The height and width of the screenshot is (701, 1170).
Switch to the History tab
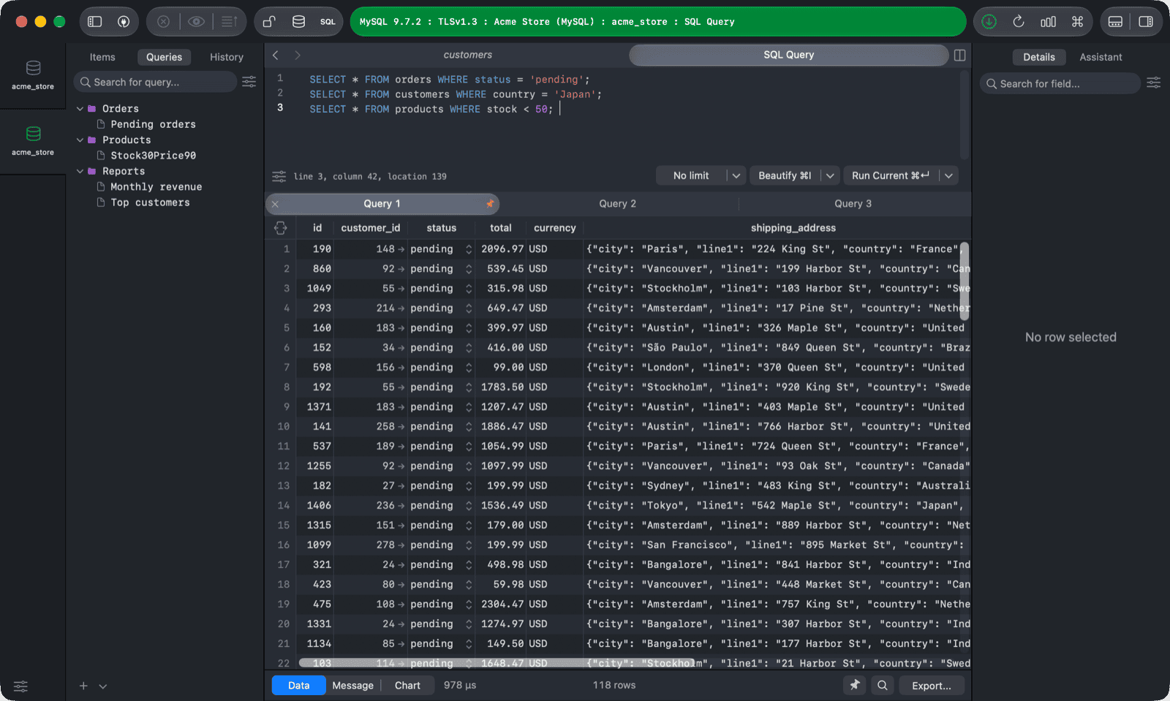tap(227, 57)
